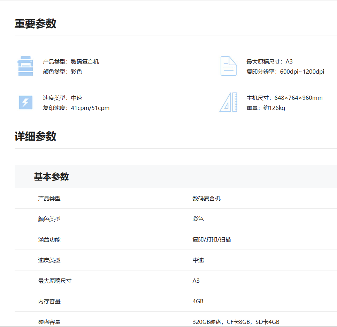The height and width of the screenshot is (327, 337).
Task: Click the 最大原稿尺寸 row label in table
Action: [55, 281]
